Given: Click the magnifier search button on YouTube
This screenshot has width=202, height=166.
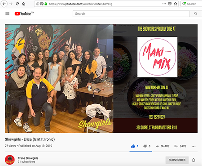Looking at the screenshot, I should 196,14.
